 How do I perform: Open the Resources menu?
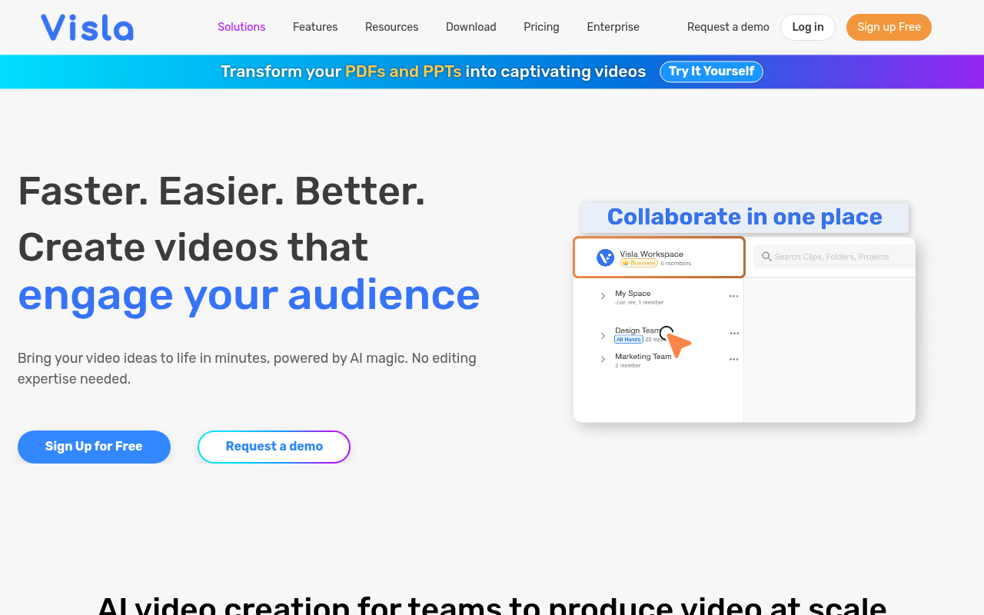point(391,27)
